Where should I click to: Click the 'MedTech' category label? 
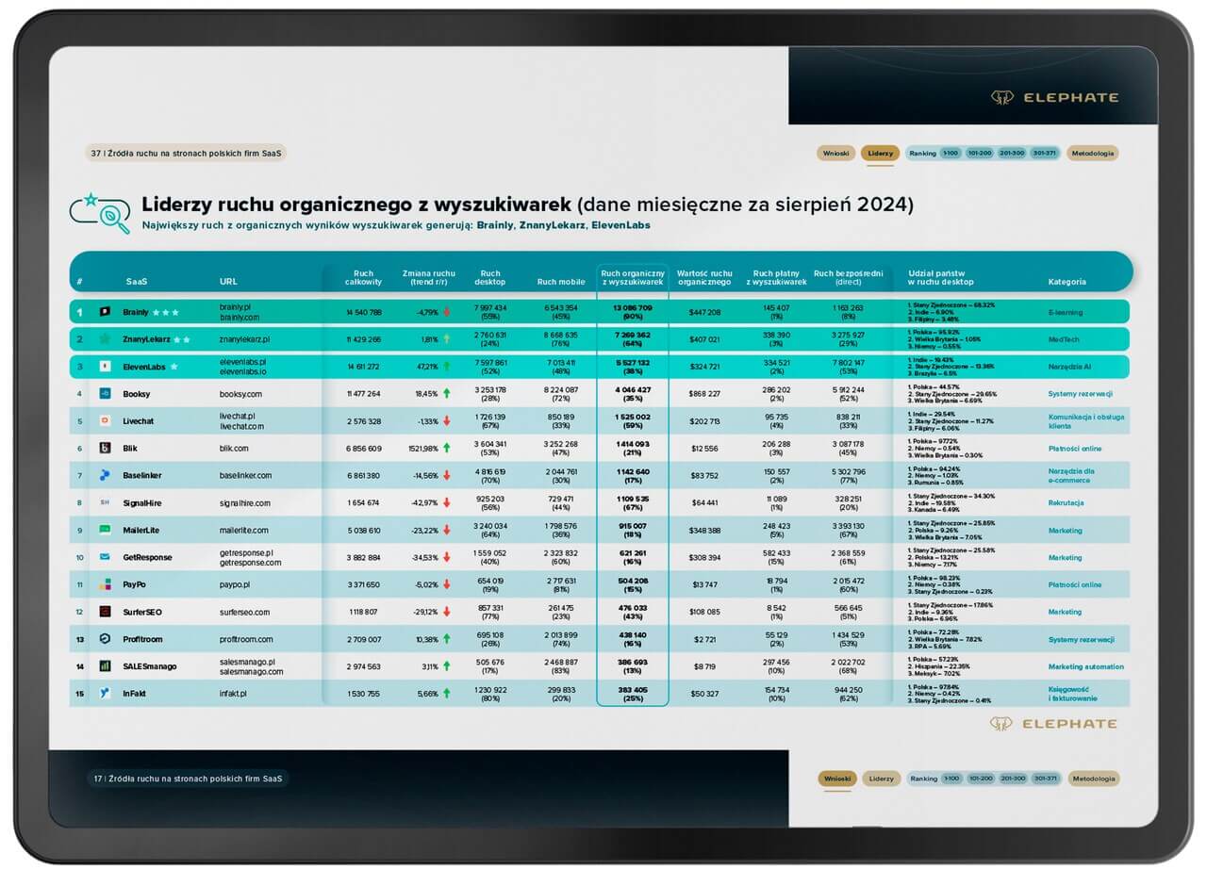(x=1064, y=339)
